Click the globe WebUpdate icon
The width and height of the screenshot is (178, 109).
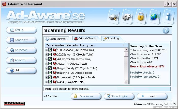tap(154, 16)
